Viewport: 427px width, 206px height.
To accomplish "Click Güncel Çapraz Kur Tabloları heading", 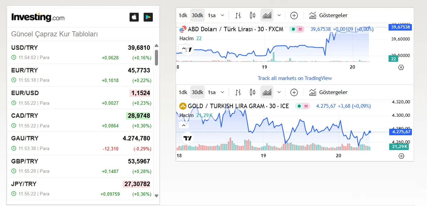I will [55, 34].
